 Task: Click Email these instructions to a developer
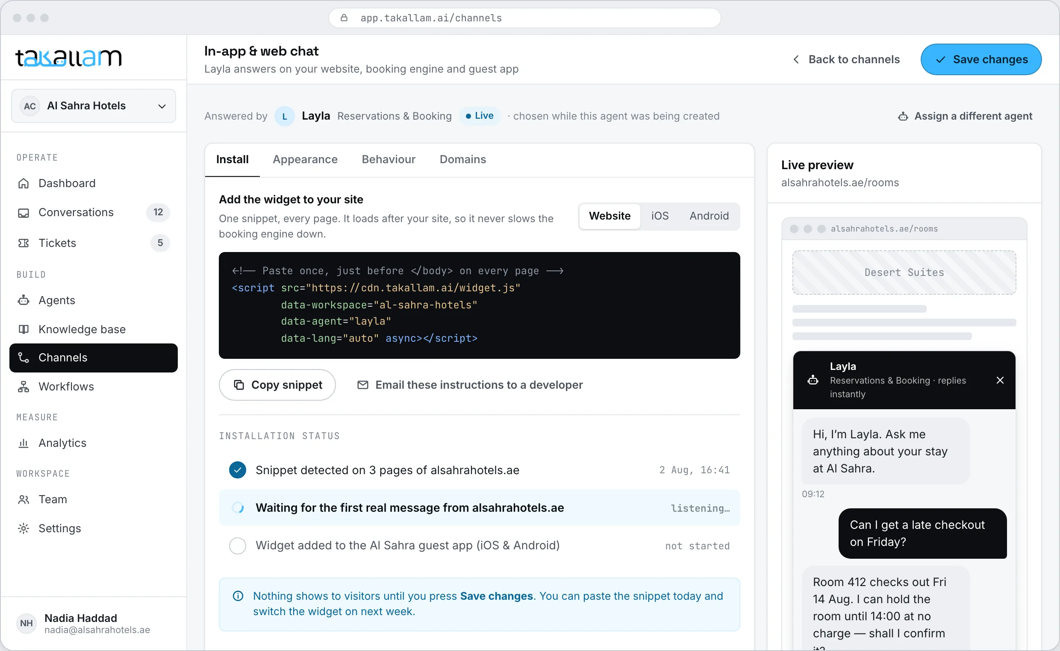pos(470,385)
